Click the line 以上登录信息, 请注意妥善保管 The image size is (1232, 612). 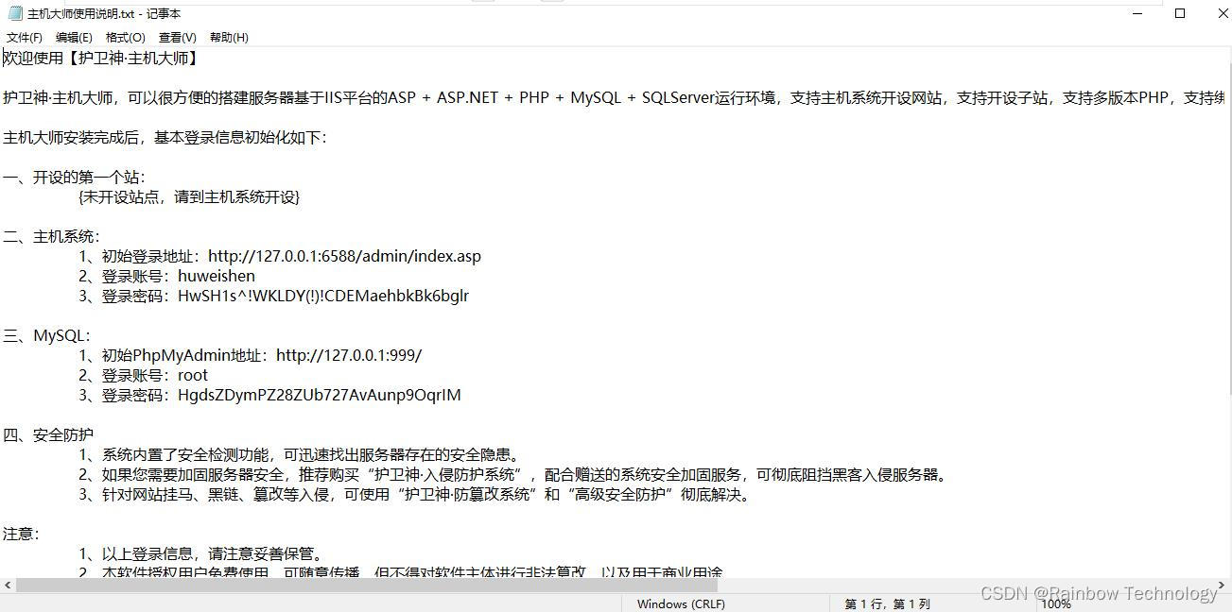point(202,554)
